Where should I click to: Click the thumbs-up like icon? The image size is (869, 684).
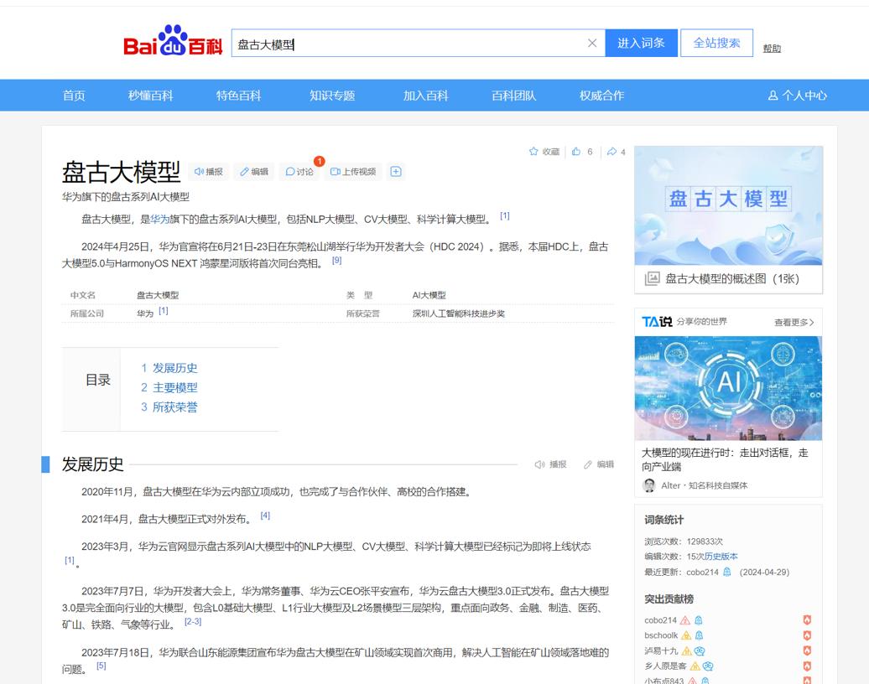click(x=576, y=151)
